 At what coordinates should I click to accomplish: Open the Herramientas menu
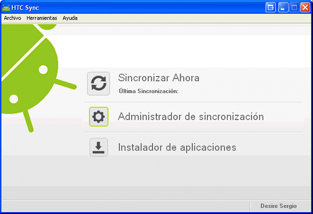coord(42,18)
